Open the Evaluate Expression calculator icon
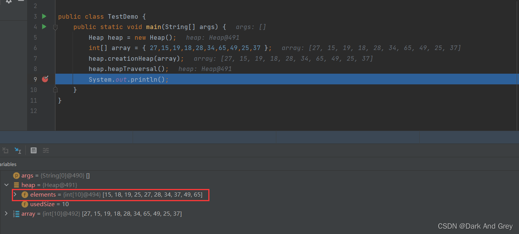Viewport: 519px width, 234px height. (x=34, y=150)
